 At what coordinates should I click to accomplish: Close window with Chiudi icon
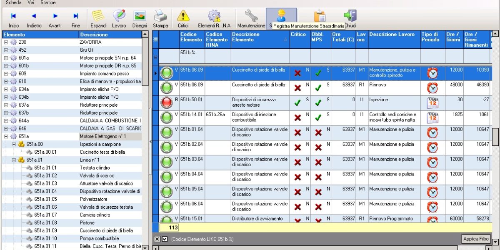coord(350,19)
